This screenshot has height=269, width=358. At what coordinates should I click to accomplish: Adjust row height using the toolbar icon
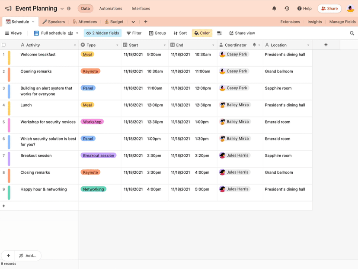click(219, 33)
